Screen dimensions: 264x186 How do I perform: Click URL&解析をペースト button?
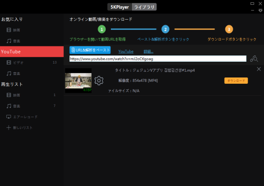[x=90, y=50]
